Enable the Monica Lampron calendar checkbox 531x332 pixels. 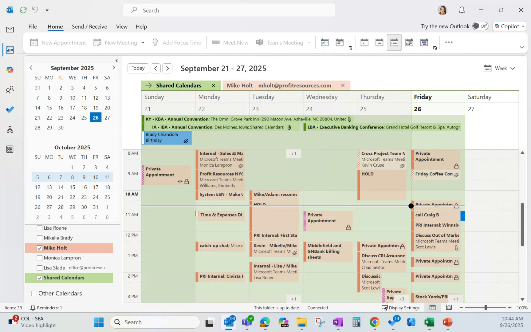click(39, 258)
